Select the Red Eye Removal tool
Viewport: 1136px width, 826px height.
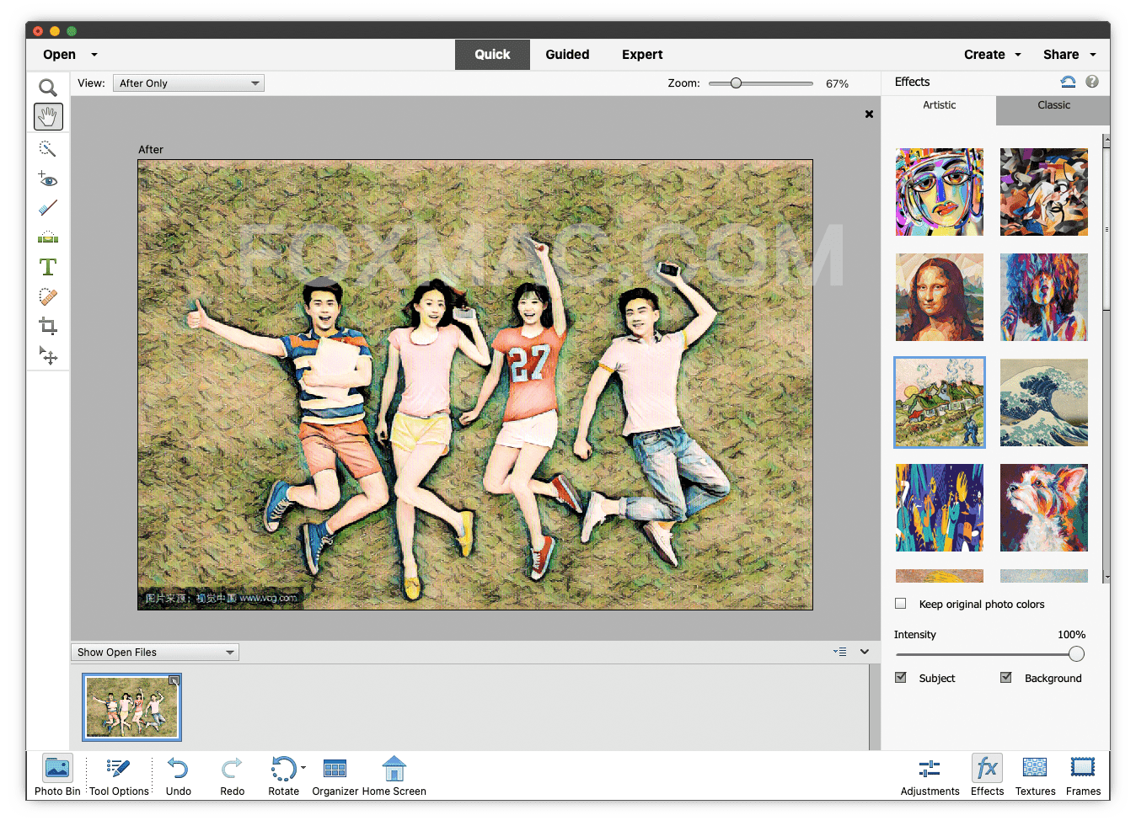(x=48, y=179)
